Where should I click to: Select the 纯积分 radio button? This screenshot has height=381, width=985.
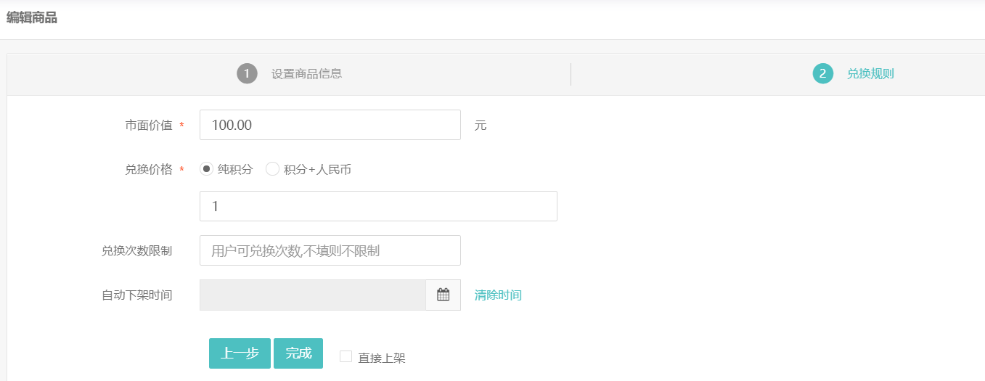click(x=207, y=169)
